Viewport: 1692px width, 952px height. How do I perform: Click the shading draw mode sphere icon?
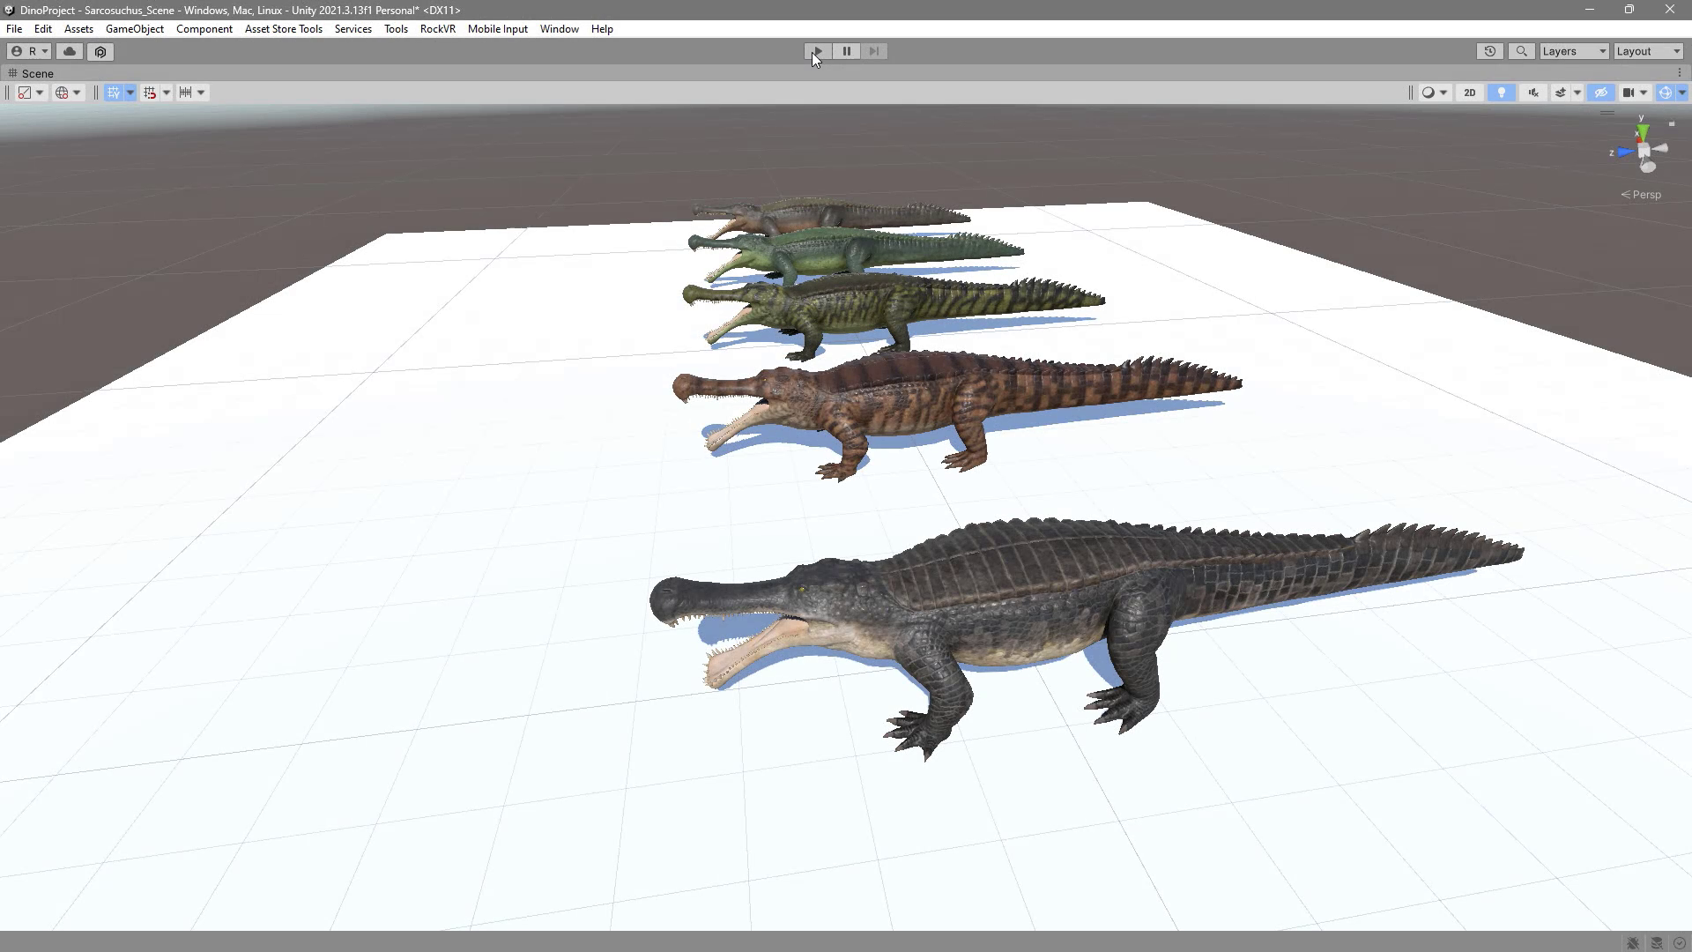(x=1428, y=93)
